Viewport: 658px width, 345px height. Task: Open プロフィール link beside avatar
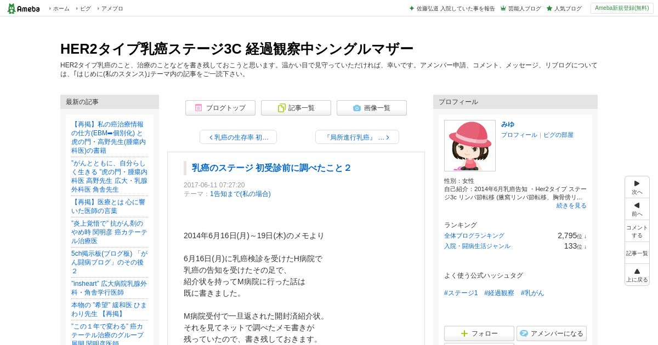pos(519,135)
